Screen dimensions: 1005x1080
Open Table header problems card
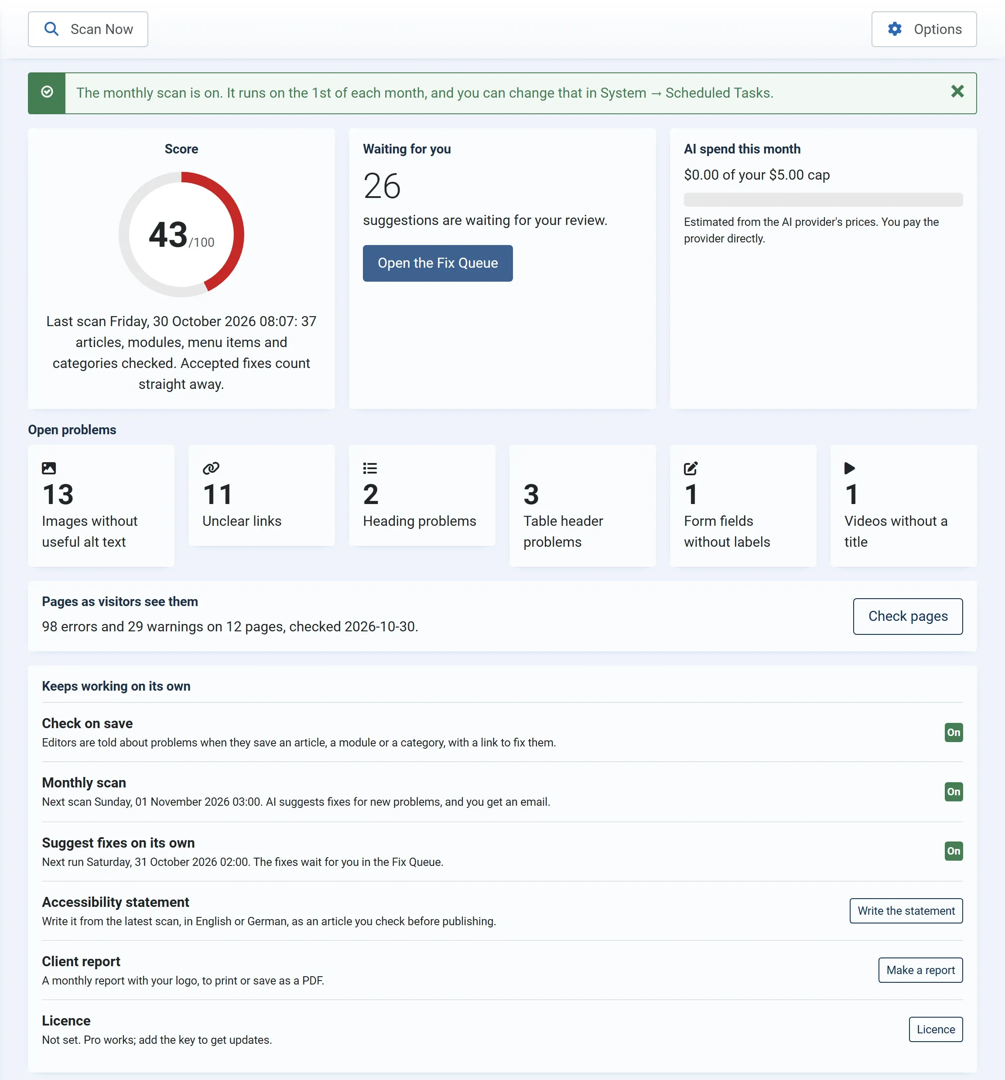[582, 506]
